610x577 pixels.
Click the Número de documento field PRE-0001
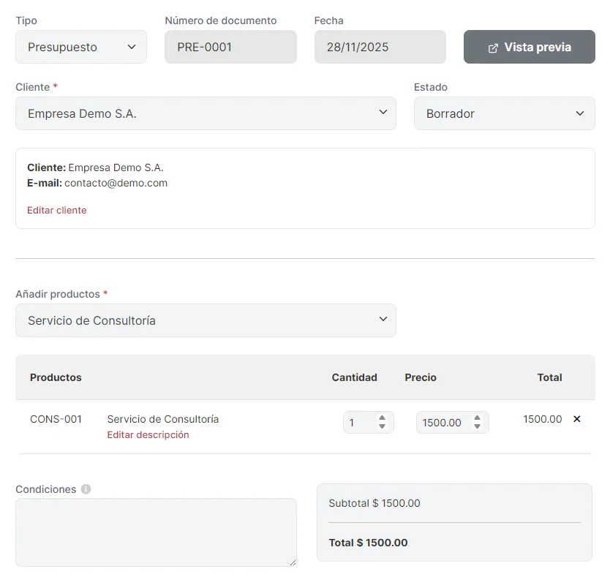(x=230, y=47)
